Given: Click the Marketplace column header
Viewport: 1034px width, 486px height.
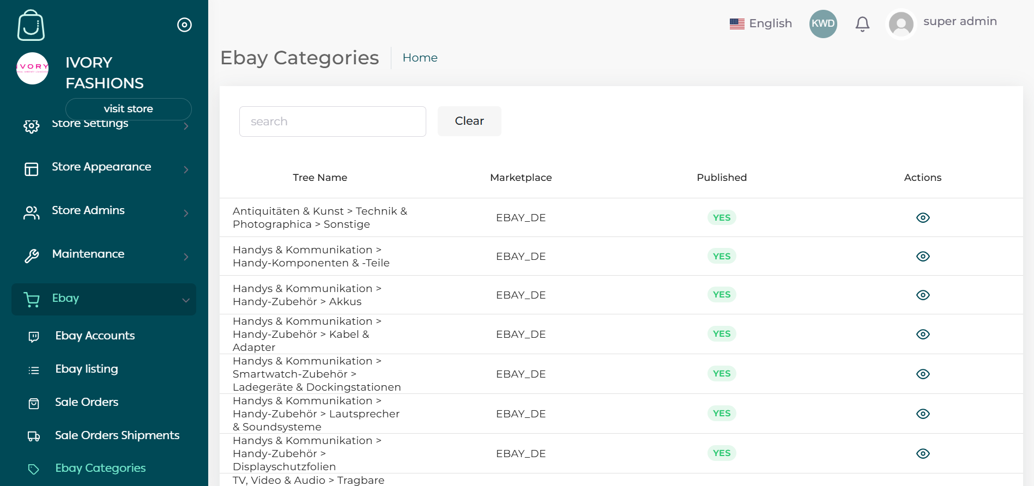Looking at the screenshot, I should (521, 178).
